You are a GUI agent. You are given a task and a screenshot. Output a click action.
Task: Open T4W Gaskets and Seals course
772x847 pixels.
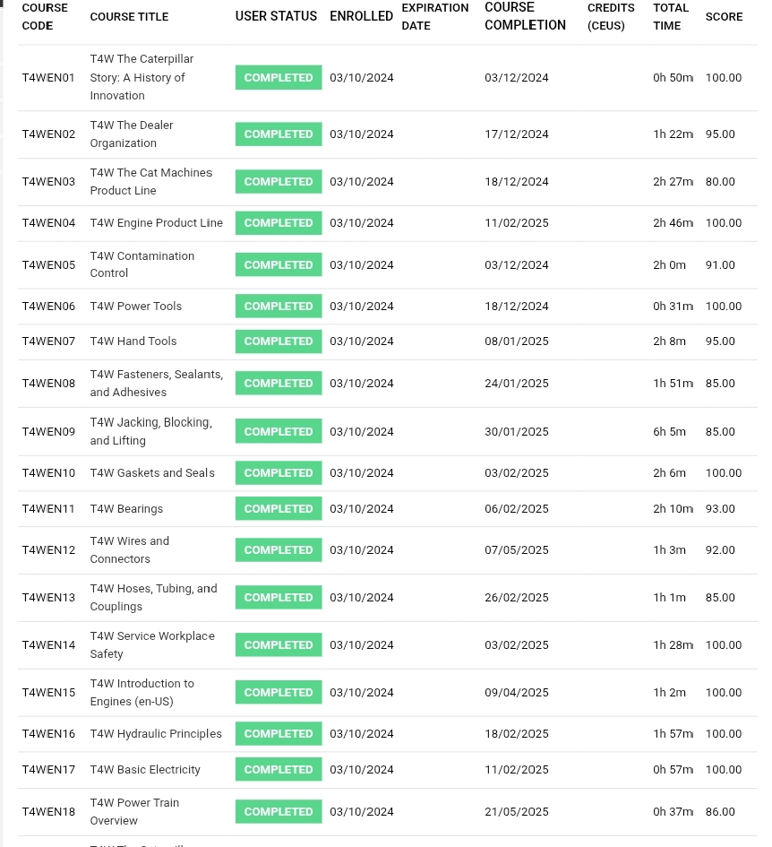(152, 472)
